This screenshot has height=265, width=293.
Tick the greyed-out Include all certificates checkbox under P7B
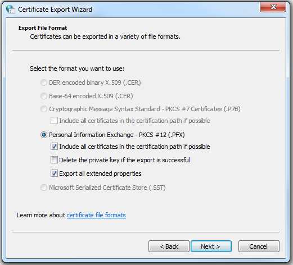pos(54,121)
